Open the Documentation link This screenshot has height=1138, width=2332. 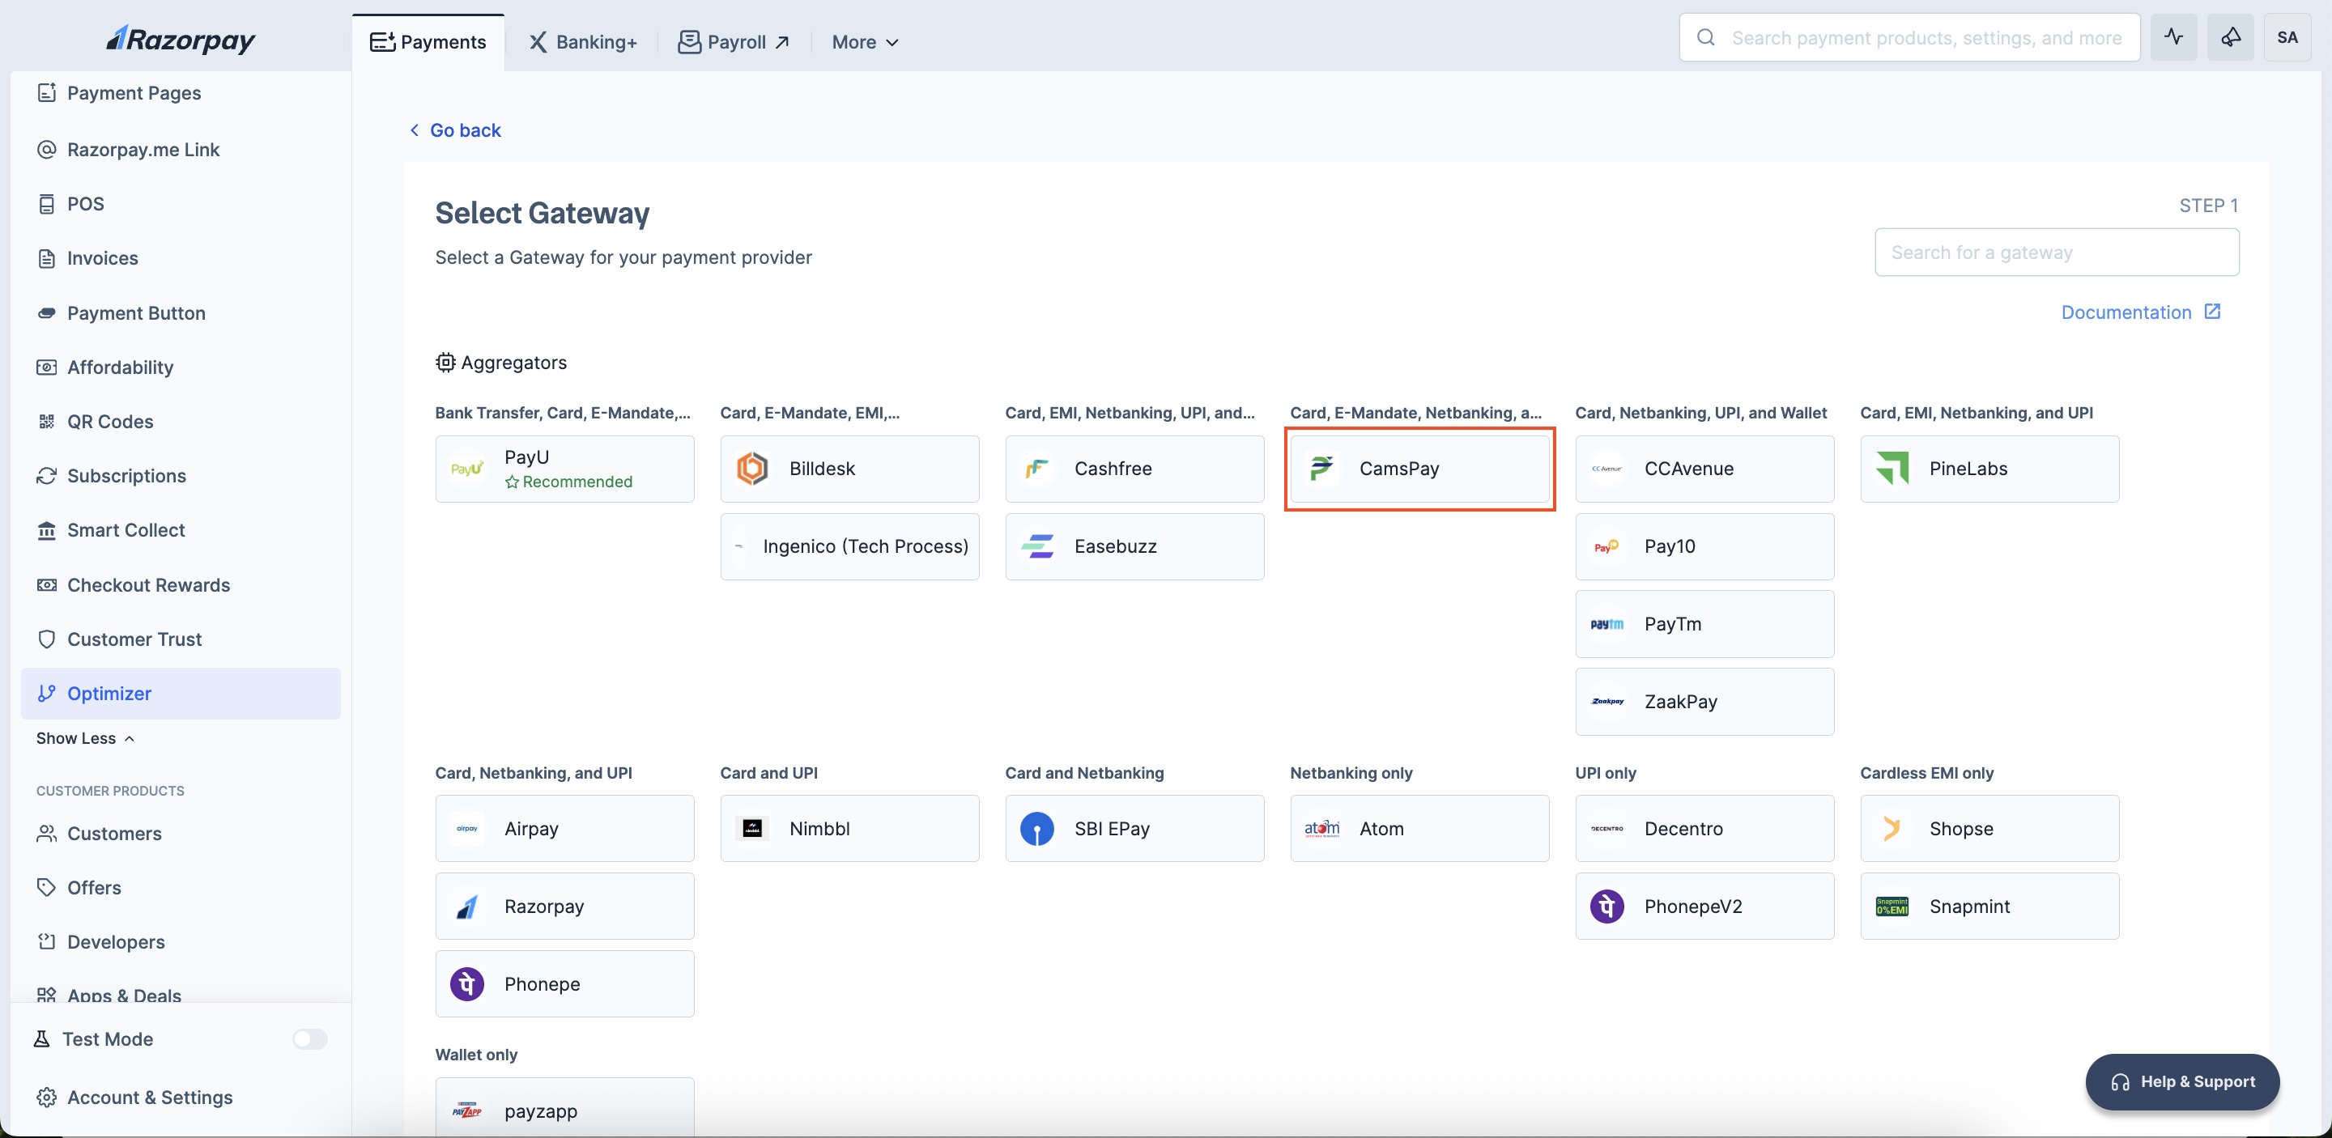click(2140, 312)
